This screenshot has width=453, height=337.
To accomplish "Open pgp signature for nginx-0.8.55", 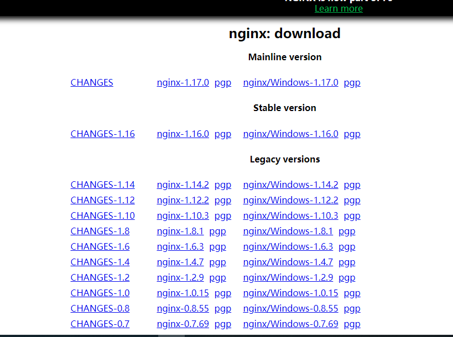I will click(x=223, y=309).
